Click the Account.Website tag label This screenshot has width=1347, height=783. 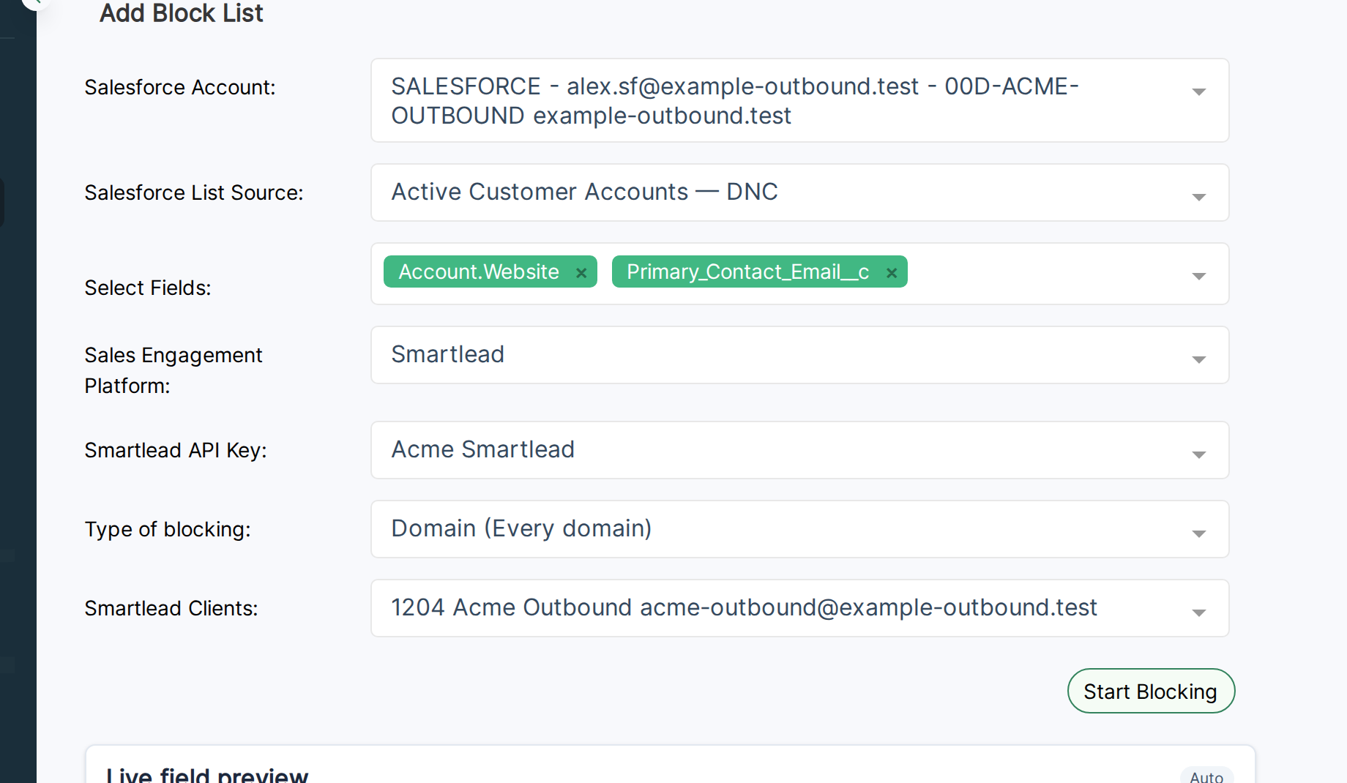tap(479, 271)
